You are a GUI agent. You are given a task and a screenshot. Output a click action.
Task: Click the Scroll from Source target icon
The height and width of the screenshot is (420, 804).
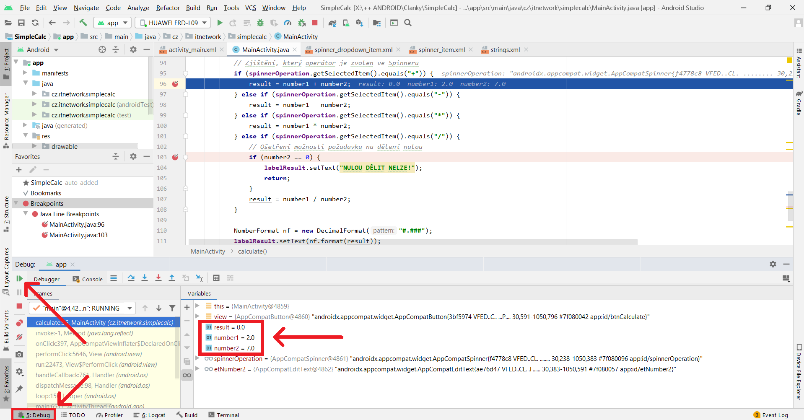pyautogui.click(x=102, y=49)
